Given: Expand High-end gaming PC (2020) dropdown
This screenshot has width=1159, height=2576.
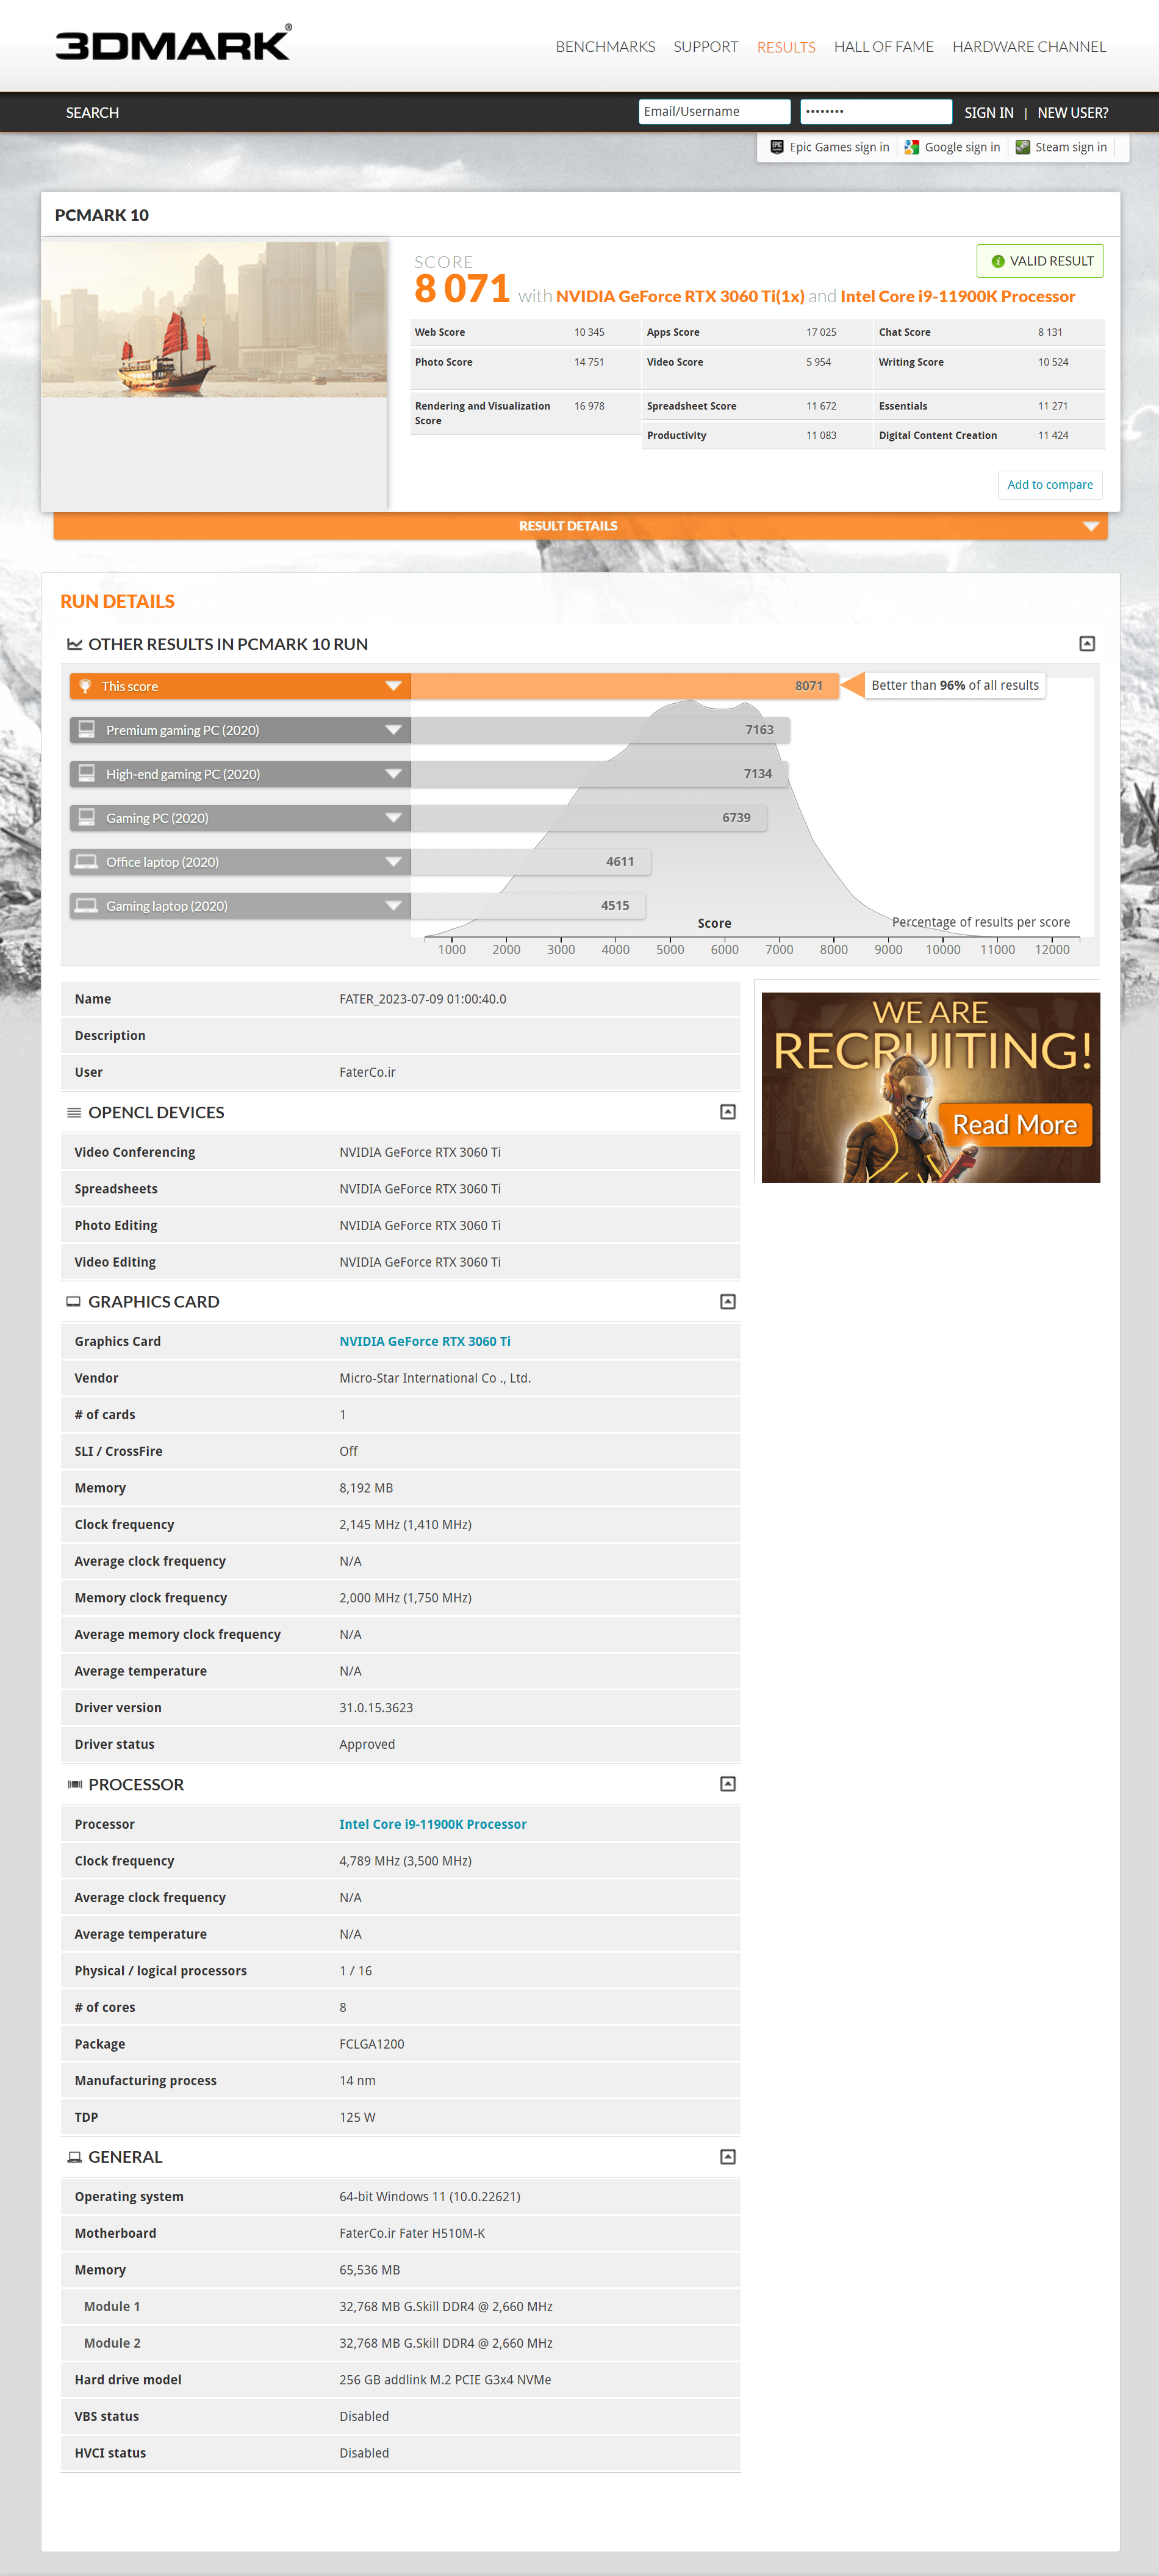Looking at the screenshot, I should (x=393, y=774).
